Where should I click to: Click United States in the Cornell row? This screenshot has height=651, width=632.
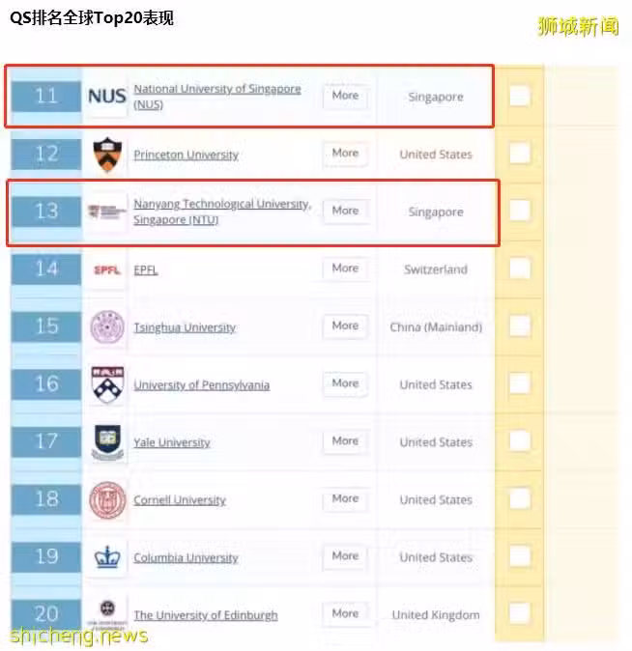[x=436, y=500]
